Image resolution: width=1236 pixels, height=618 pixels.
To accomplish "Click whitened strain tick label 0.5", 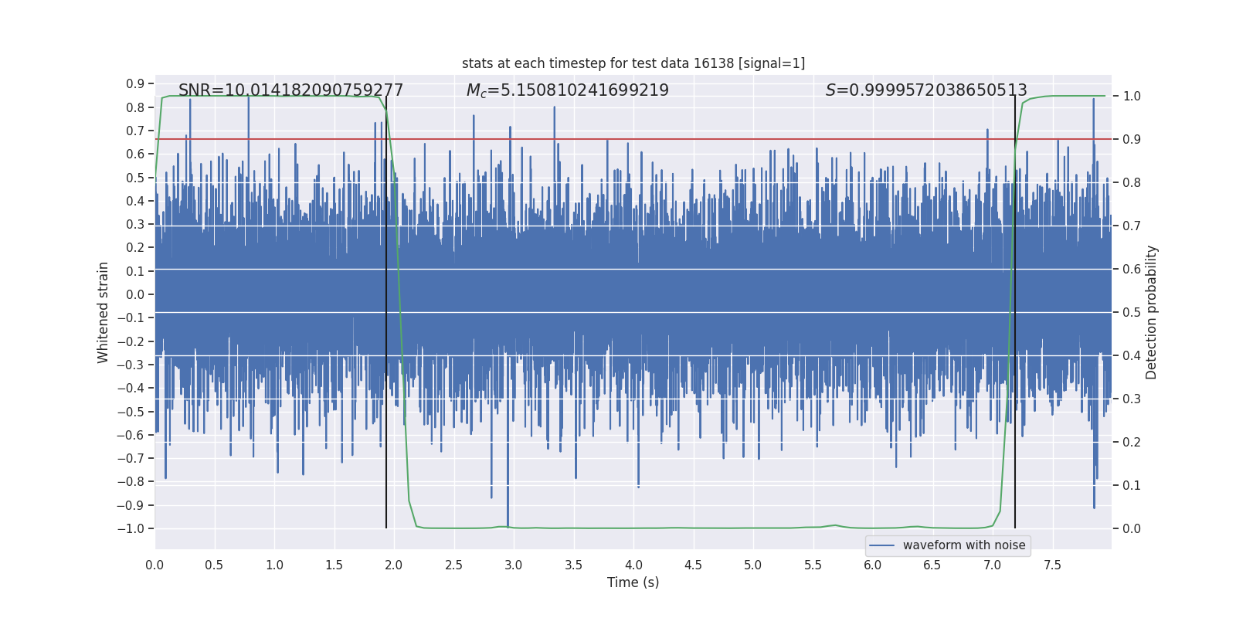I will (135, 178).
